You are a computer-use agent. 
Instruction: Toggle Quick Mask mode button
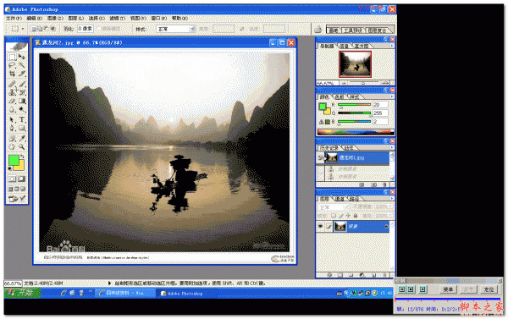(x=22, y=179)
